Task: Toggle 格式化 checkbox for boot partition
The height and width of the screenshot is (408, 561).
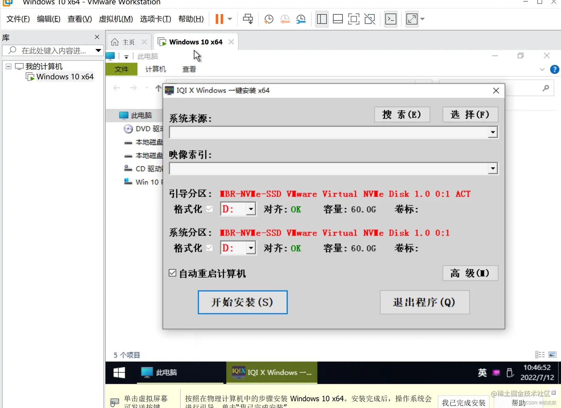Action: (210, 209)
